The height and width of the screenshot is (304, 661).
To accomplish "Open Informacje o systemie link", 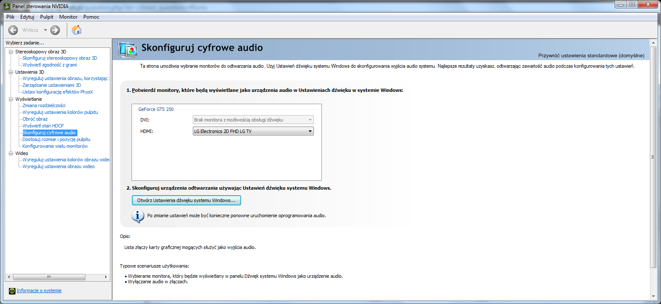I will [x=39, y=291].
